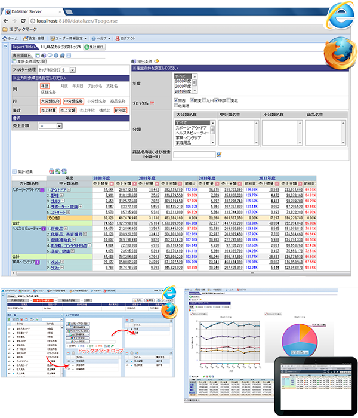358x418 pixels.
Task: Open the ユーザー情報設定 menu
Action: click(x=70, y=38)
